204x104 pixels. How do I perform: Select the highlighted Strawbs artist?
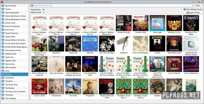[15, 74]
